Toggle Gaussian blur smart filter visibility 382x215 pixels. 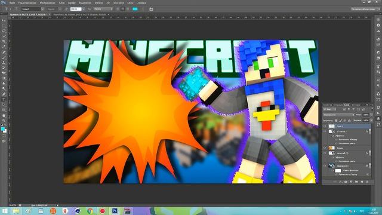pyautogui.click(x=336, y=174)
